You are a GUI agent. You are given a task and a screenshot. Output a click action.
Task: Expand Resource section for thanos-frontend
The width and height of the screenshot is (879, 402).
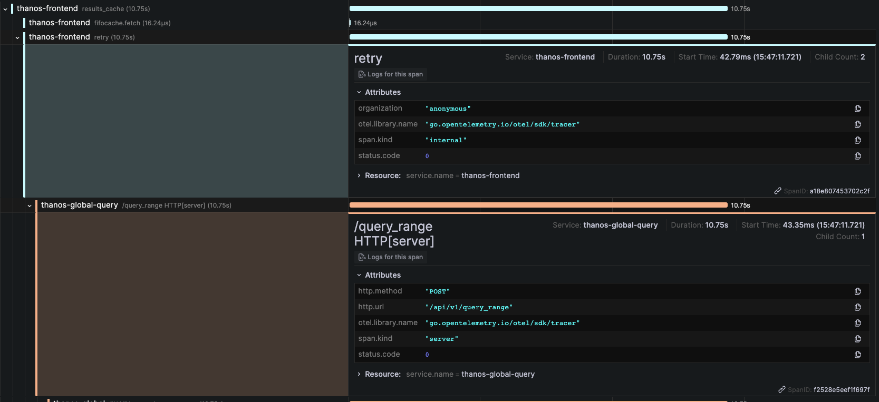(359, 175)
